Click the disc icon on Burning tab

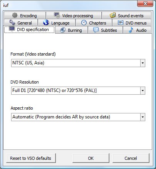63,30
